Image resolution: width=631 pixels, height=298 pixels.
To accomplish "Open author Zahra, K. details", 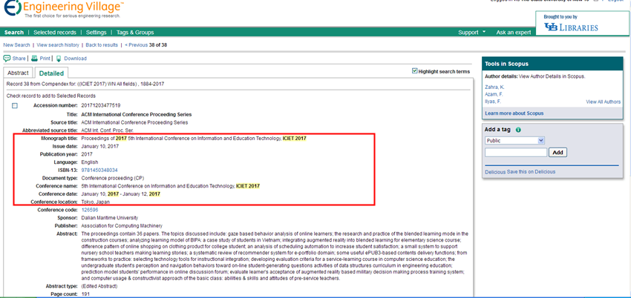I will pos(493,87).
